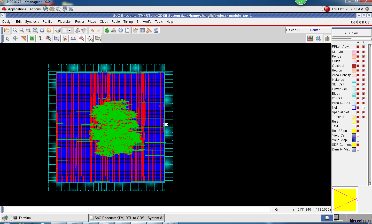Click the All Colors button
Viewport: 372px width, 224px height.
coord(351,33)
